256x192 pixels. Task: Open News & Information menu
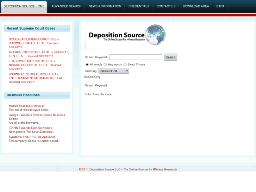click(x=105, y=6)
